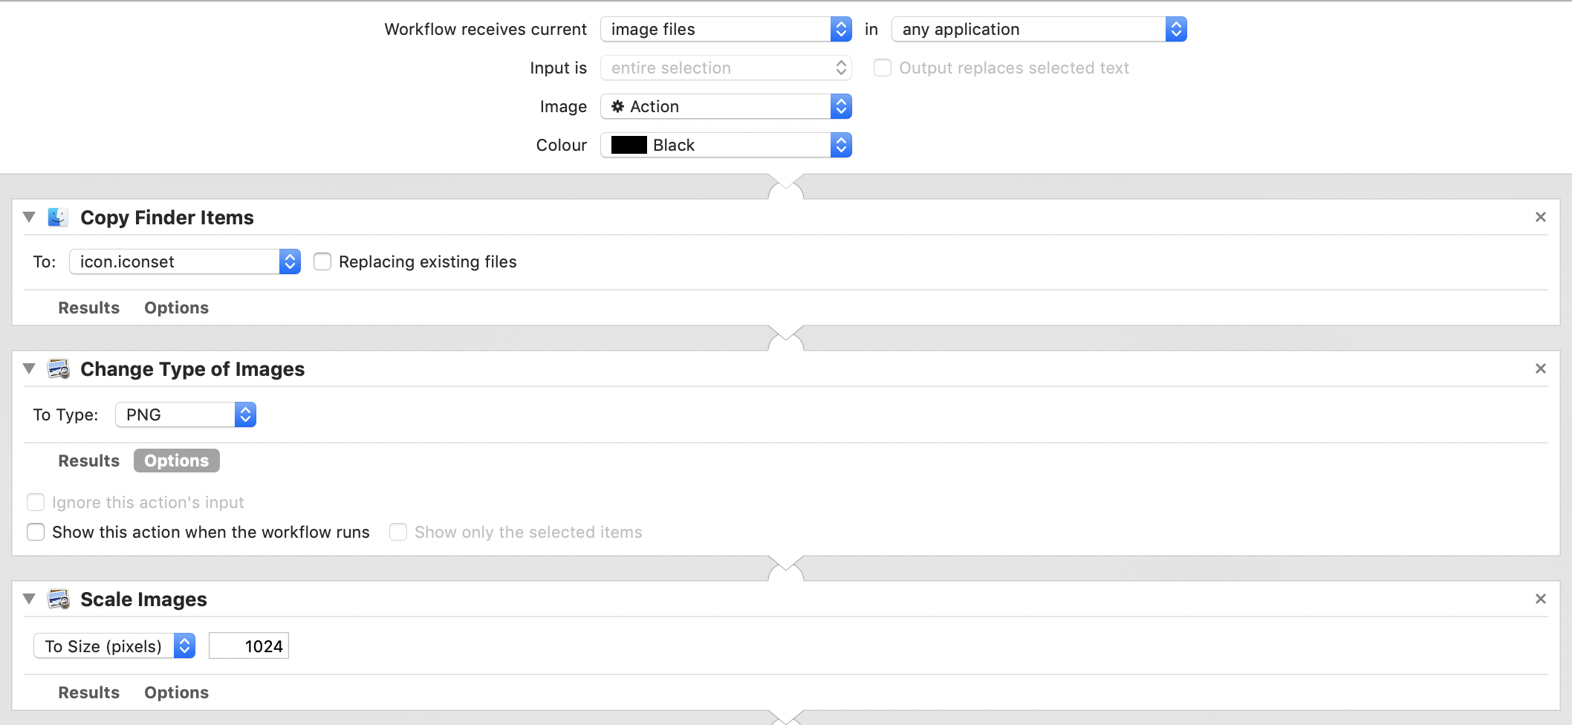Check "Show this action when the workflow runs"
Image resolution: width=1572 pixels, height=725 pixels.
[36, 532]
